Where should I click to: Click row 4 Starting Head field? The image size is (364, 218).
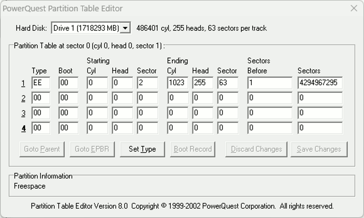(122, 128)
